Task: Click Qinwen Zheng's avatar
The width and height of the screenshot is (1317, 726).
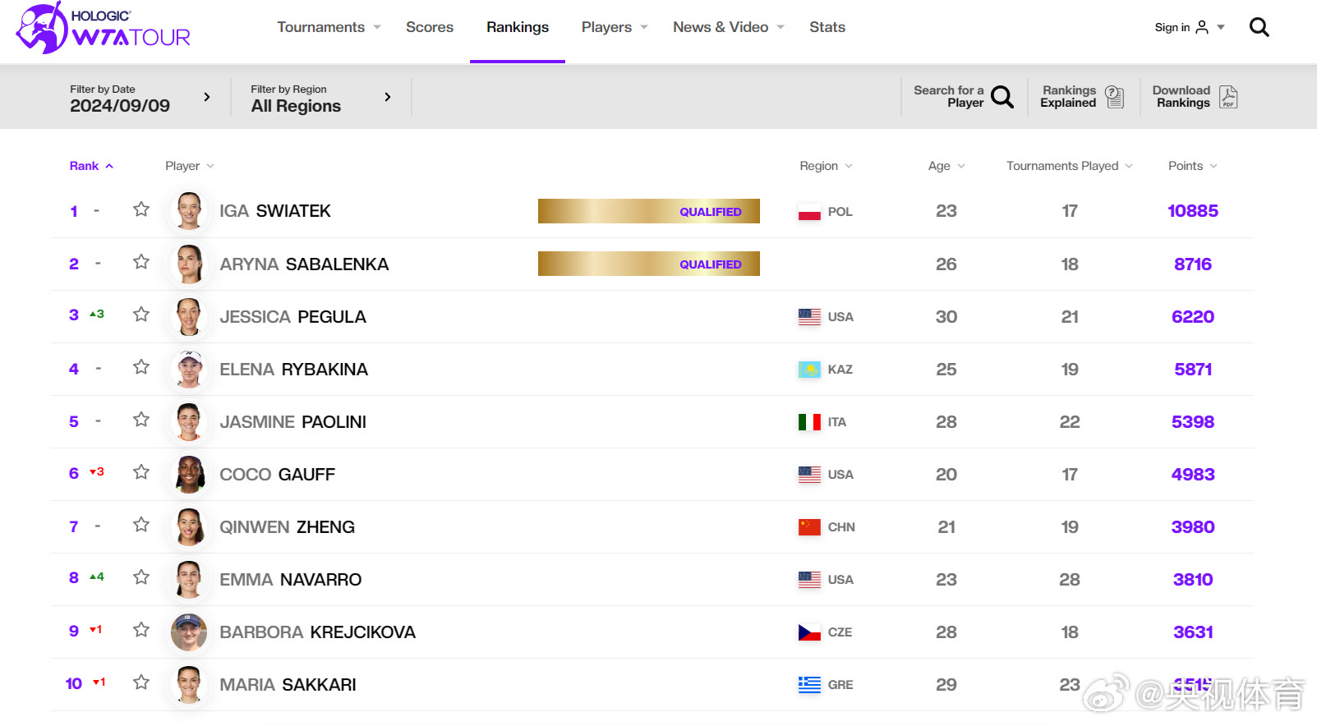Action: pos(189,527)
